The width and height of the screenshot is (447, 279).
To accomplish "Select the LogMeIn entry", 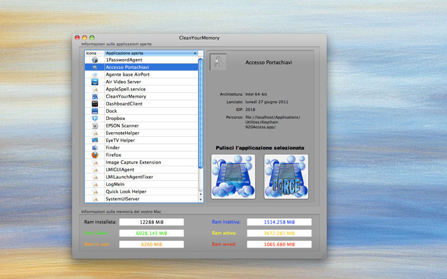I will click(x=141, y=184).
